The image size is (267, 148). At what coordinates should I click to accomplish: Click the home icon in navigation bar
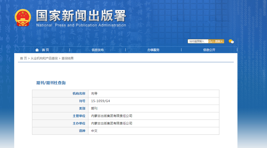(37, 50)
